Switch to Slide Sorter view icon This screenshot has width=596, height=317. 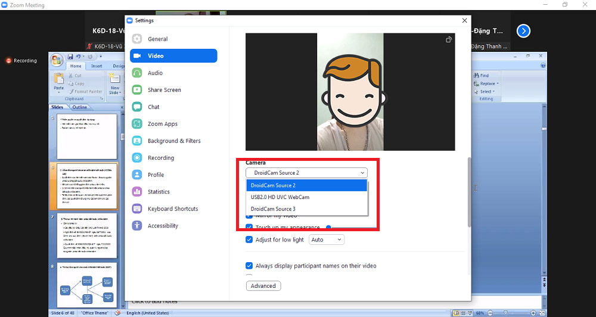tap(463, 313)
